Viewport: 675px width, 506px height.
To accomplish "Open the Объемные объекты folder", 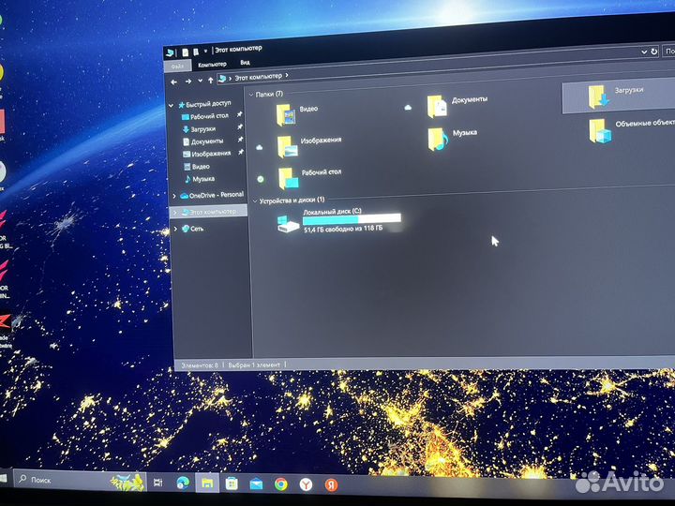I will point(600,129).
